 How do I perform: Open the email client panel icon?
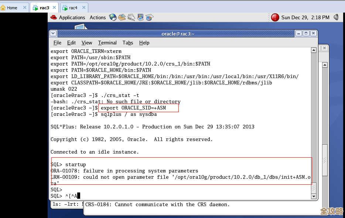(122, 17)
